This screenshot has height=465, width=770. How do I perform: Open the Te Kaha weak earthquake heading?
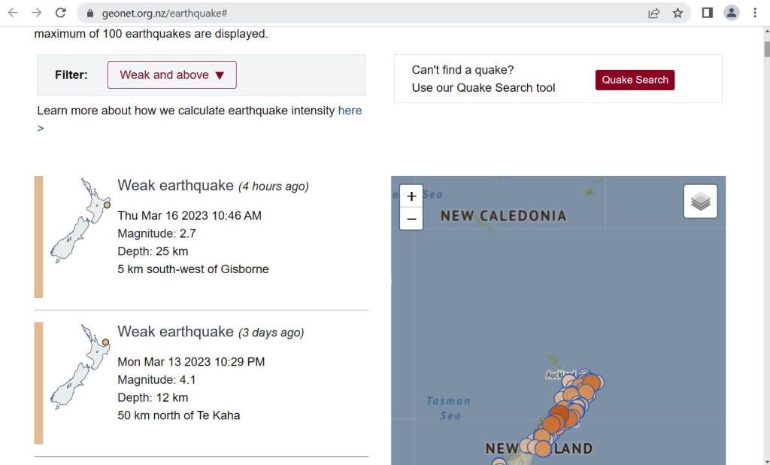[175, 332]
